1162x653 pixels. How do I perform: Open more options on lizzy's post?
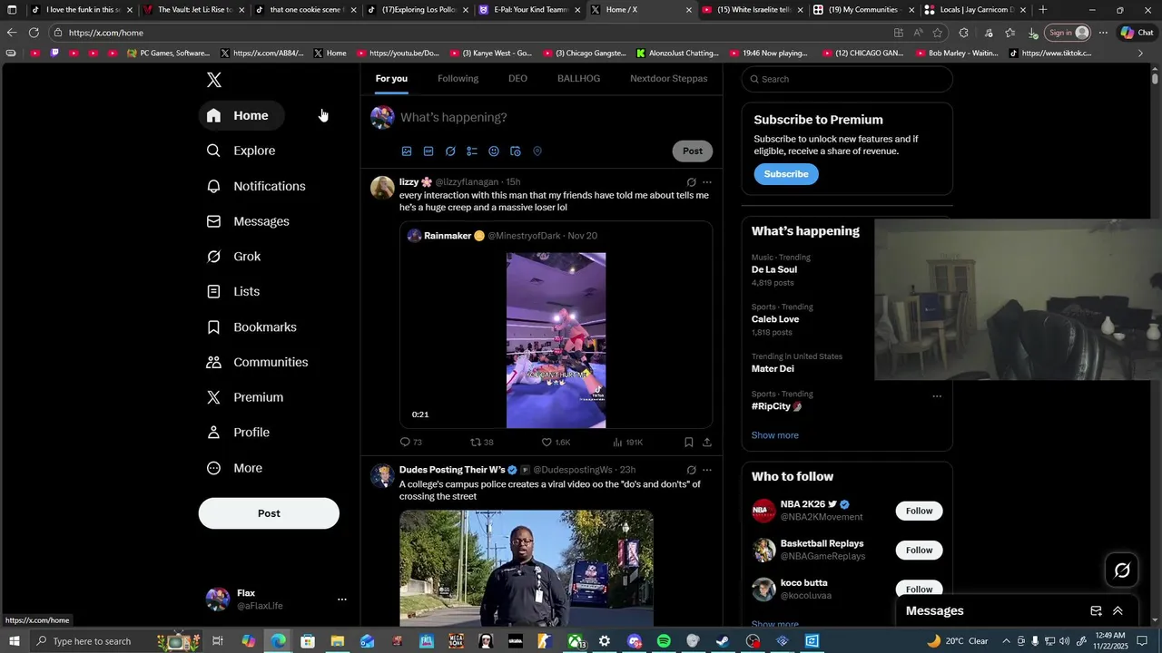point(707,182)
